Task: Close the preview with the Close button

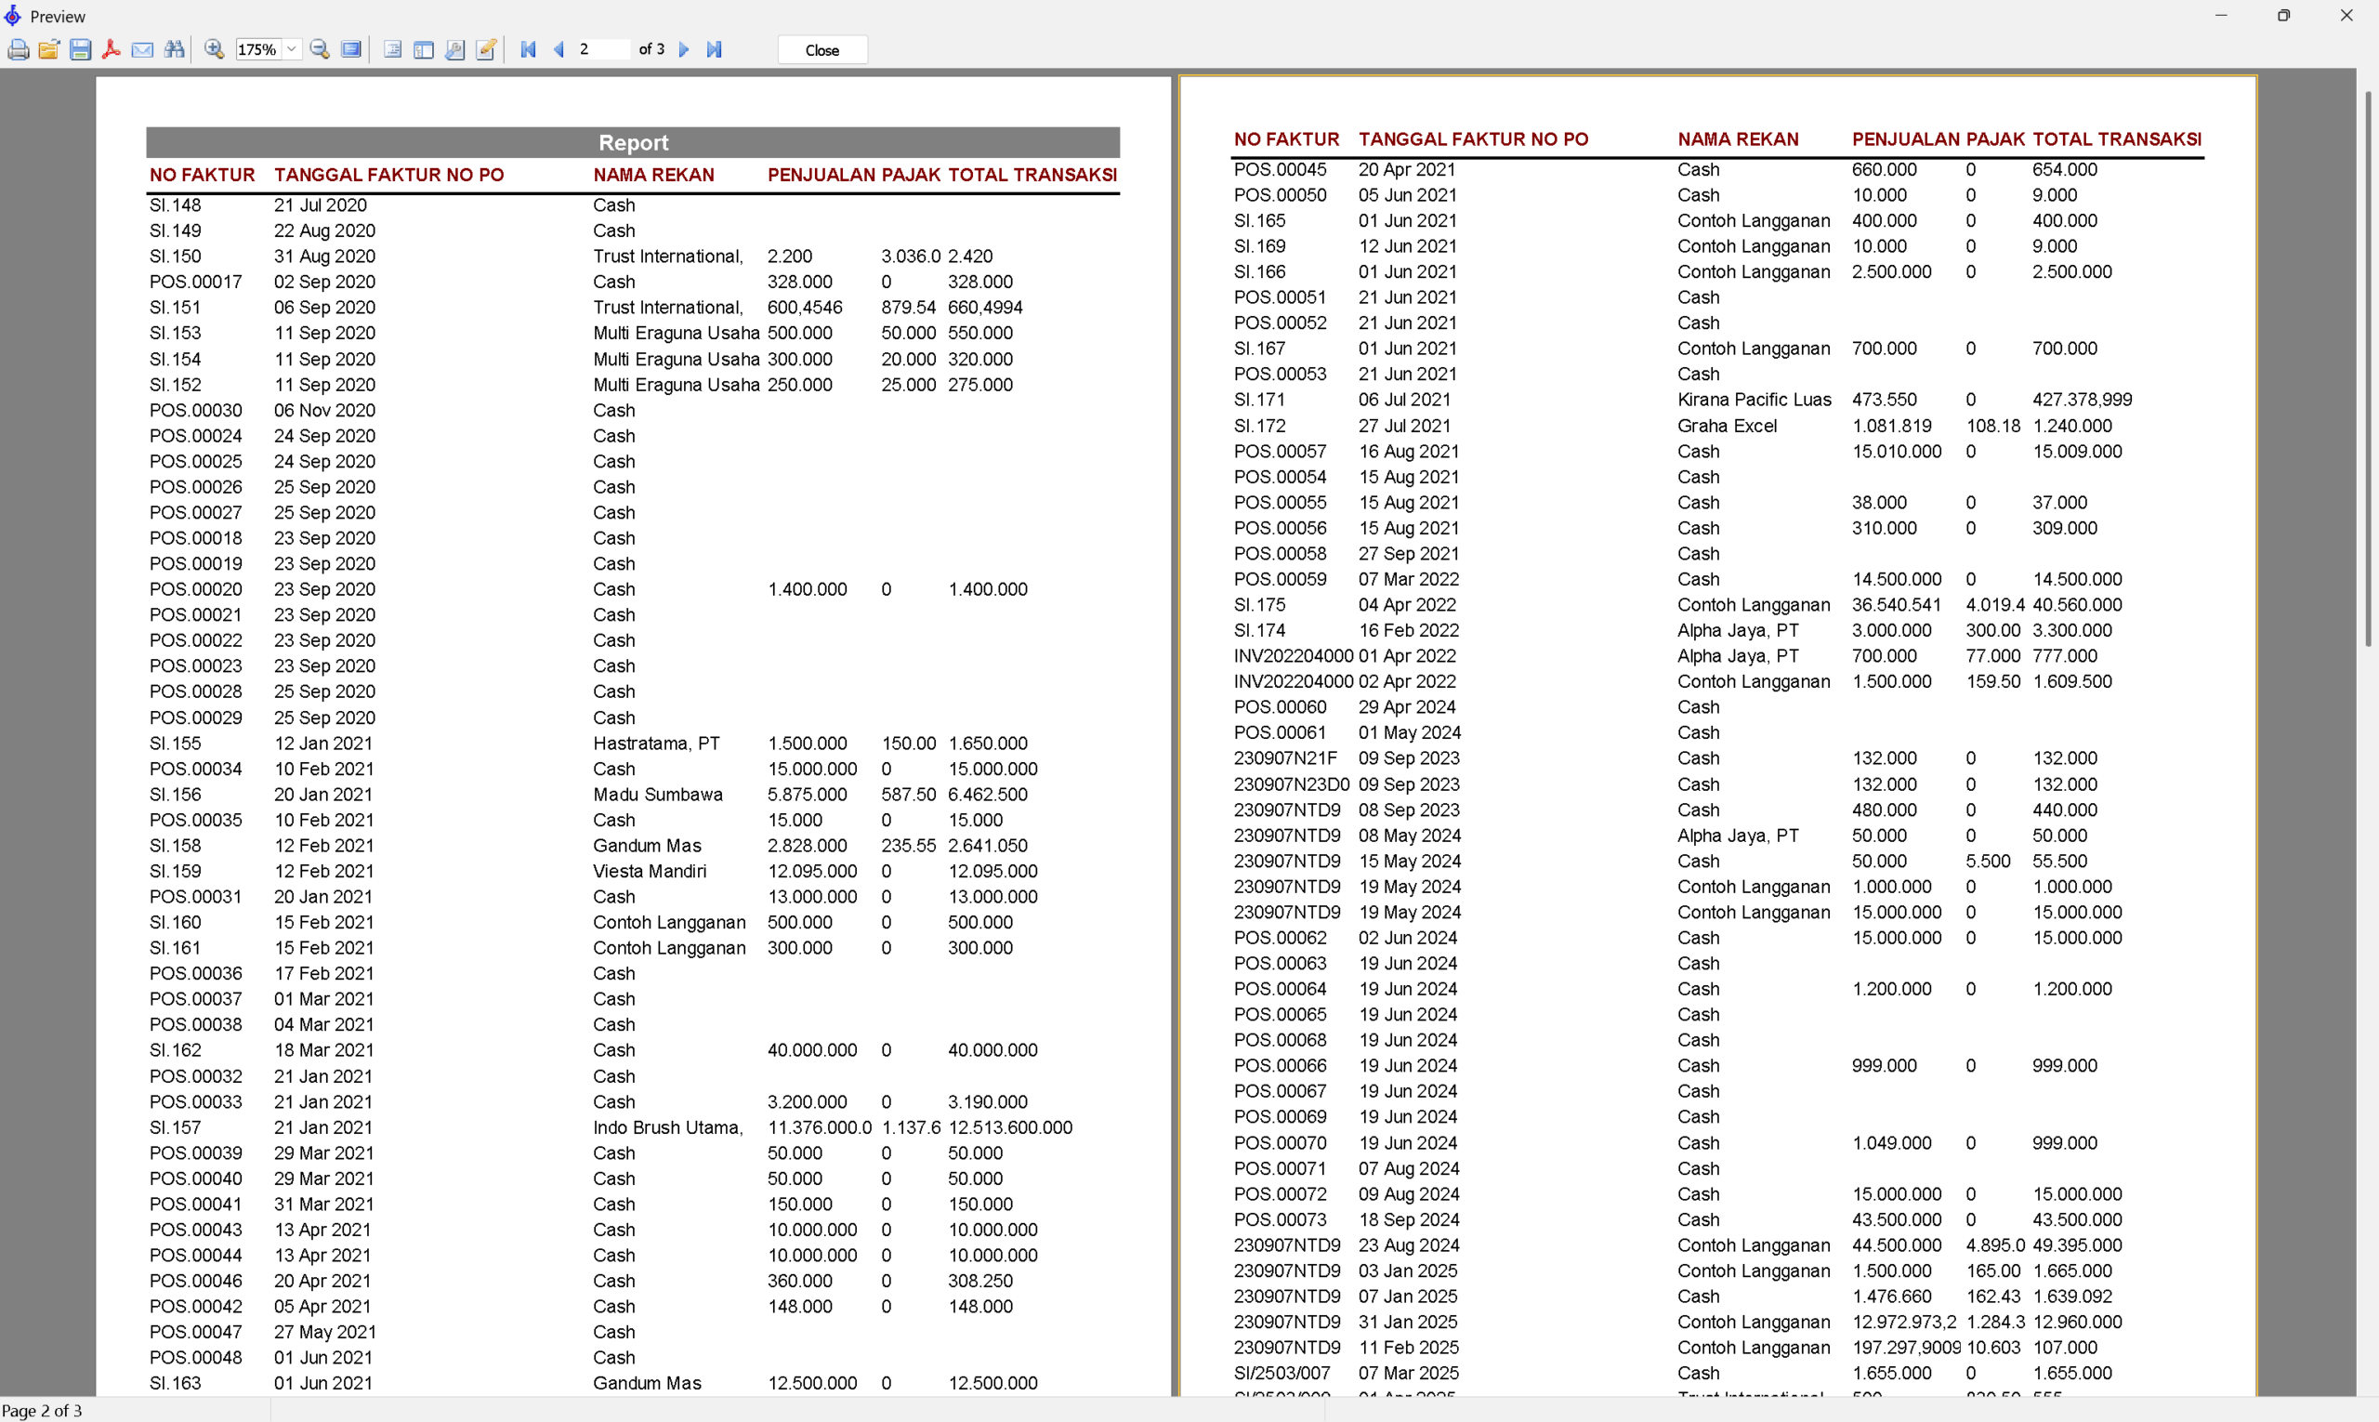Action: point(822,50)
